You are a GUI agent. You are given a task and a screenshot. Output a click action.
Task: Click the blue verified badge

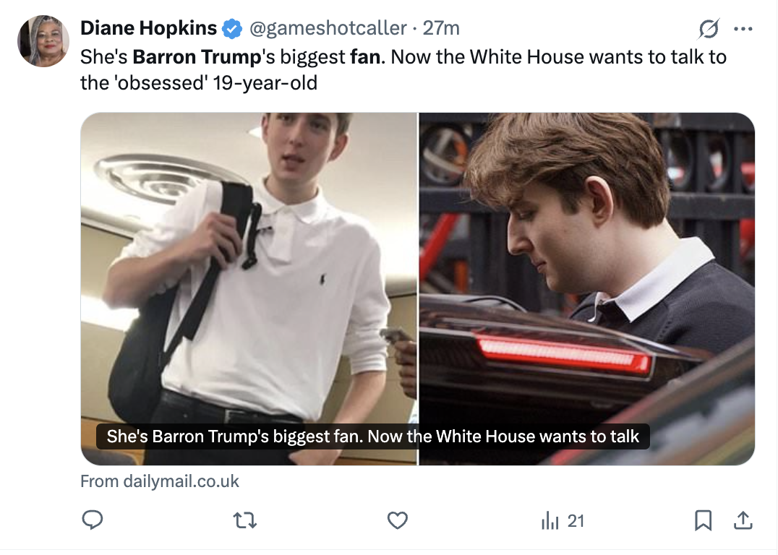(232, 29)
